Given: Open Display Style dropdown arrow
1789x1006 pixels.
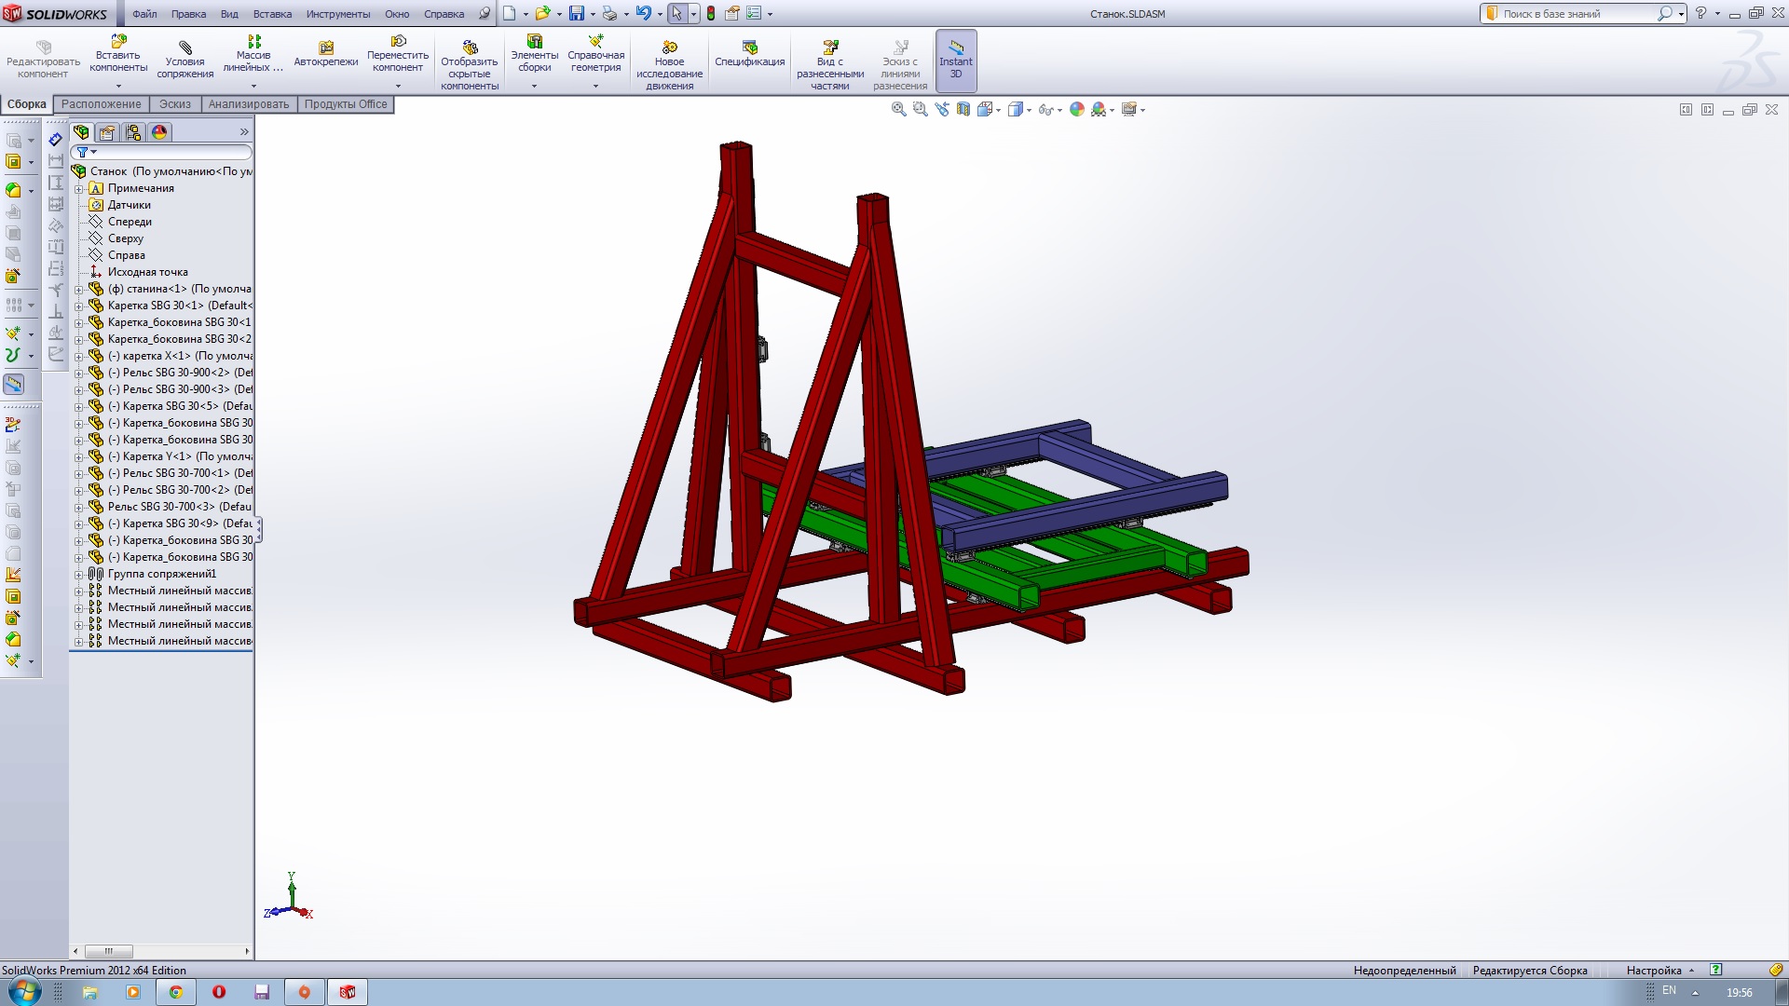Looking at the screenshot, I should [x=1029, y=111].
